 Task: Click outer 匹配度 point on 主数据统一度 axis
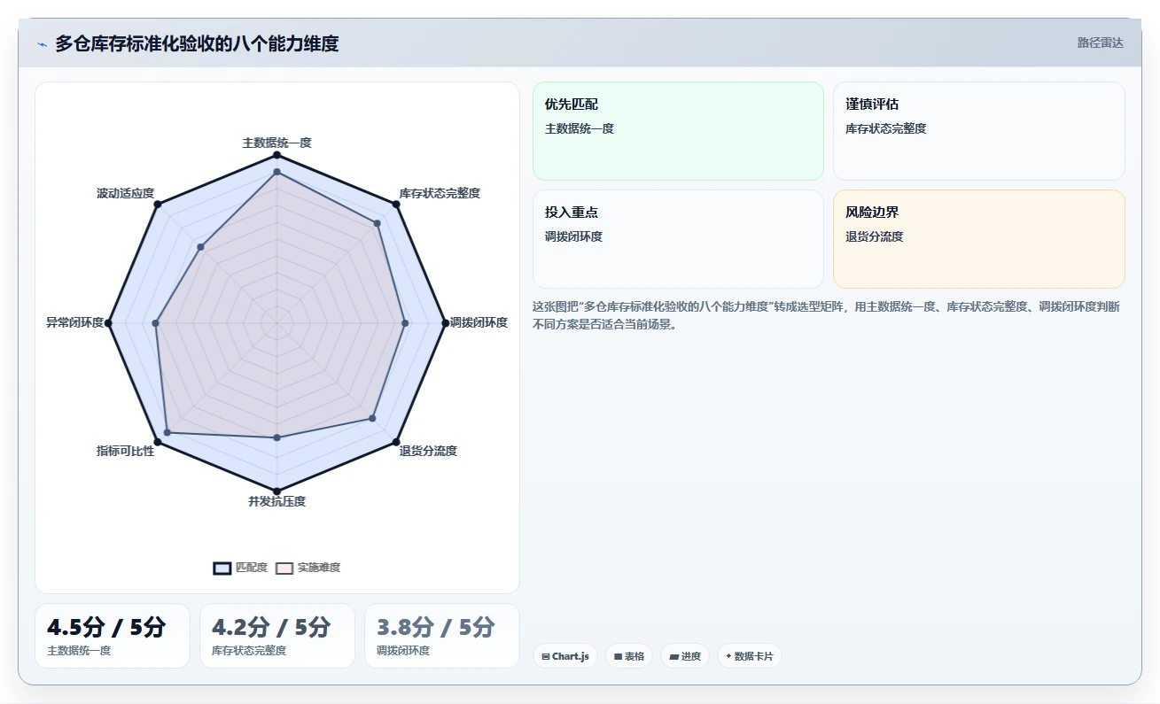click(277, 155)
